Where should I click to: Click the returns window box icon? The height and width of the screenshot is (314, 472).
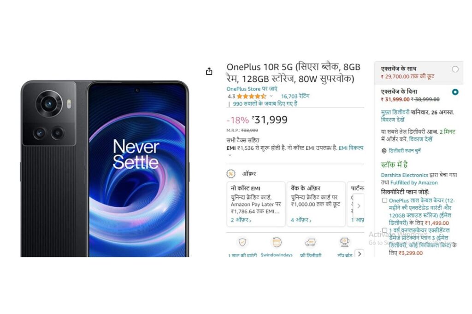277,242
